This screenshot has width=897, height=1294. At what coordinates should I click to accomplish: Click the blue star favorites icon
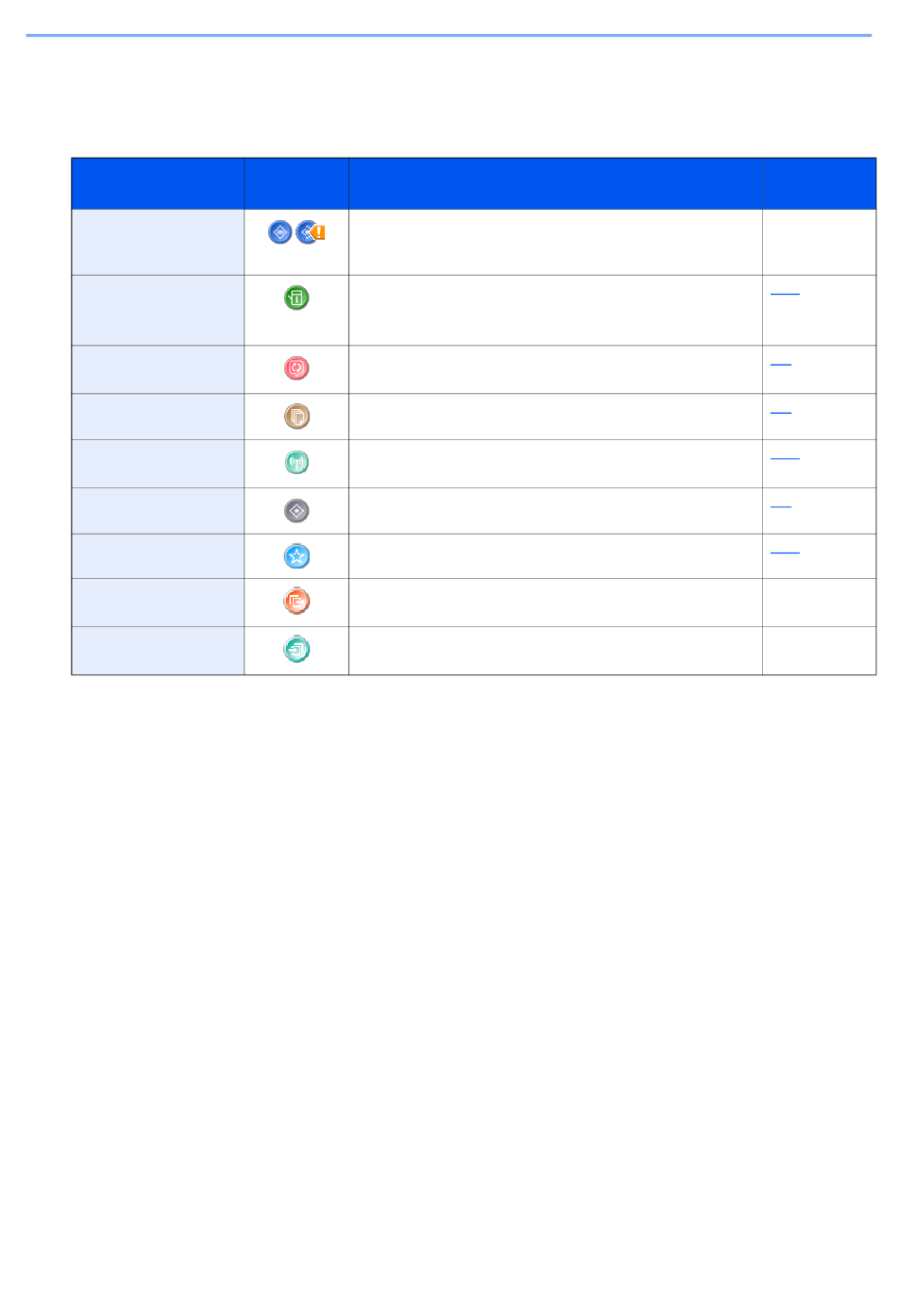pos(296,556)
